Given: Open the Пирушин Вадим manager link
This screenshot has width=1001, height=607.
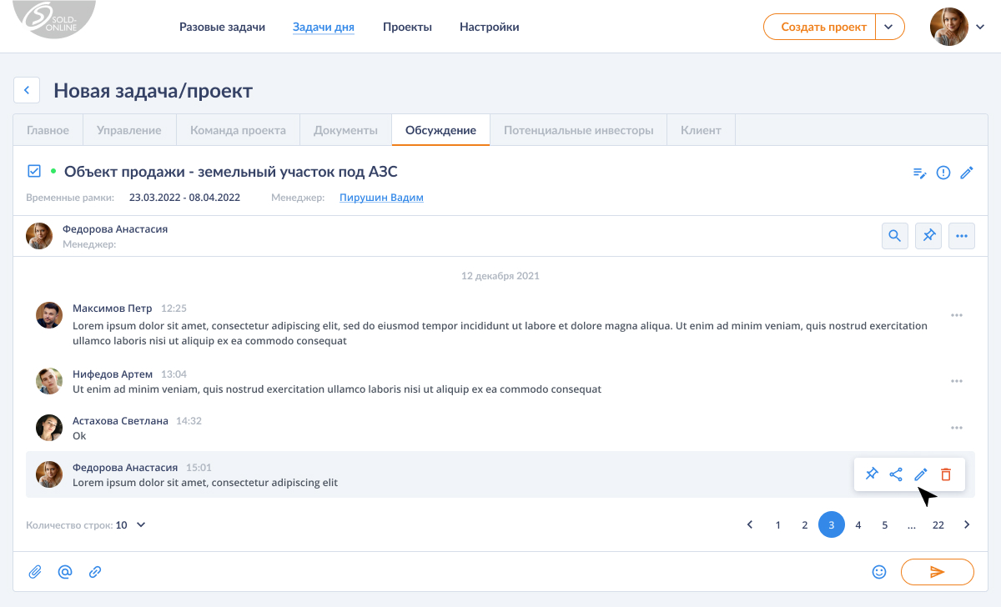Looking at the screenshot, I should click(x=381, y=198).
